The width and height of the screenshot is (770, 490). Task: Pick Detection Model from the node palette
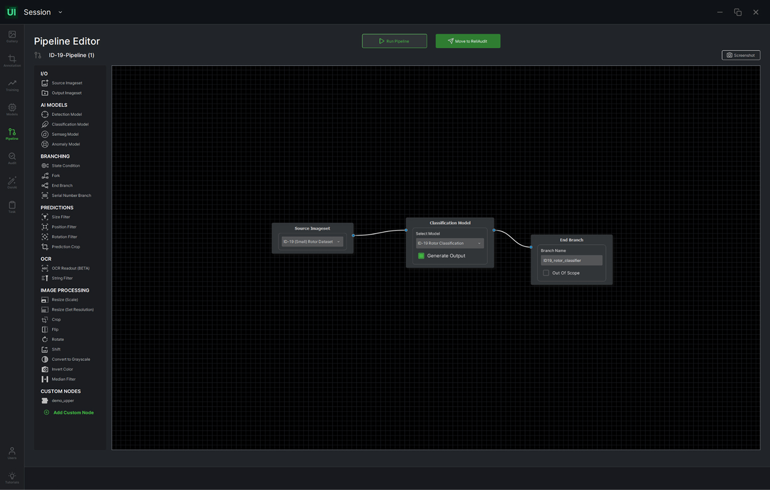[x=62, y=114]
